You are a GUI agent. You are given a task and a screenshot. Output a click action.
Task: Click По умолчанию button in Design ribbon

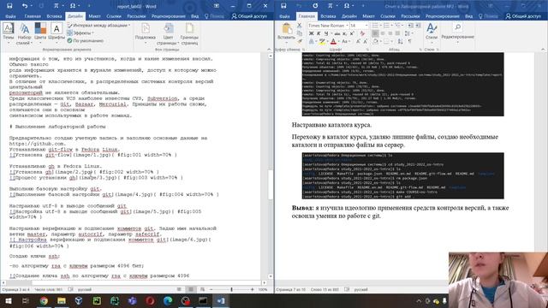coord(86,41)
